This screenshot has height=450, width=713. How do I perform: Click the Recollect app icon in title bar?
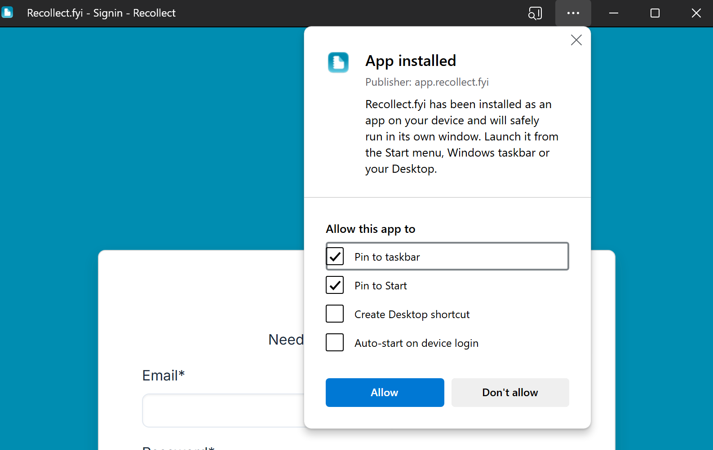7,13
